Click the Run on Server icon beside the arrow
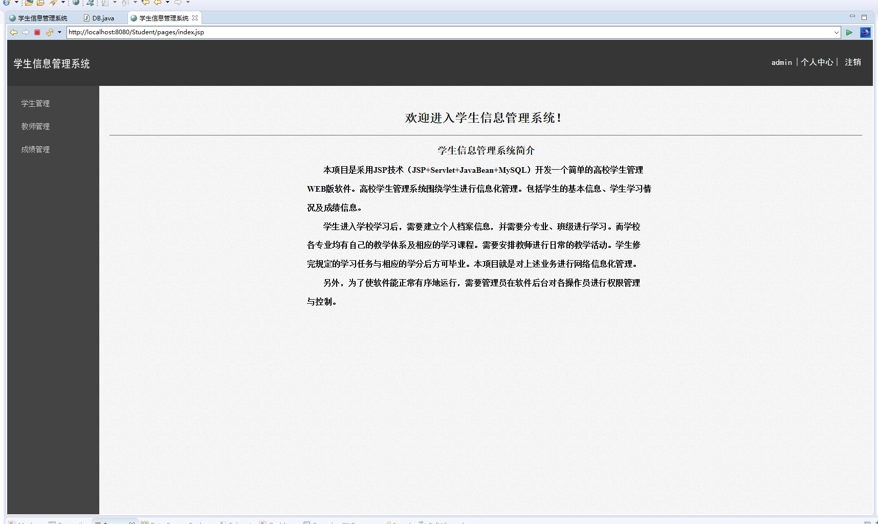 [x=866, y=32]
